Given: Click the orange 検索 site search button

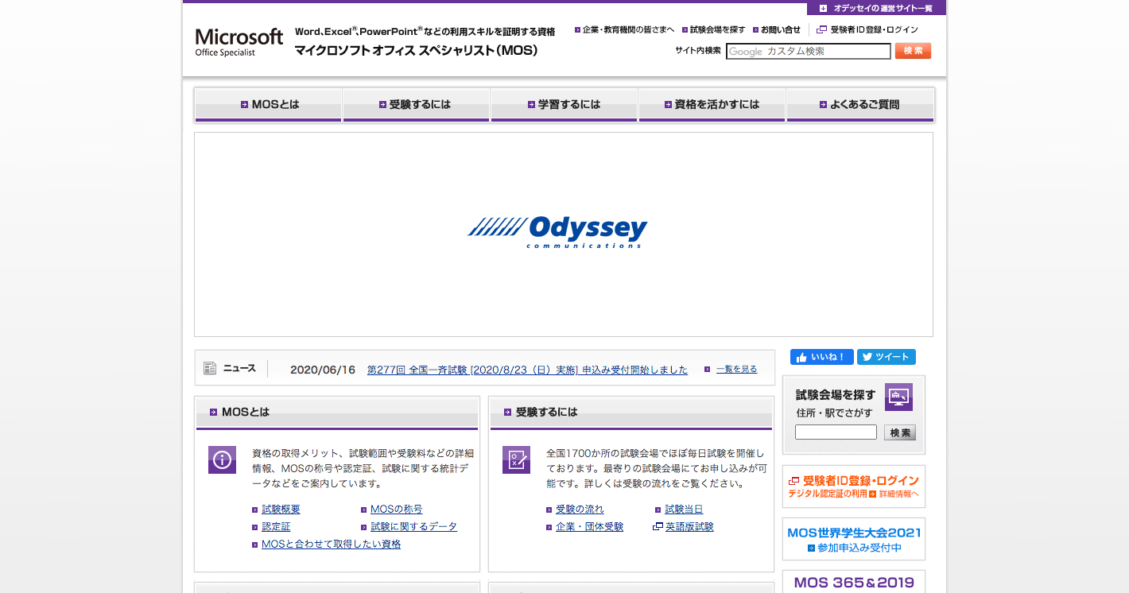Looking at the screenshot, I should [913, 51].
